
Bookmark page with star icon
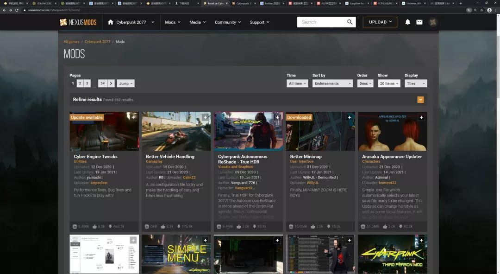481,10
